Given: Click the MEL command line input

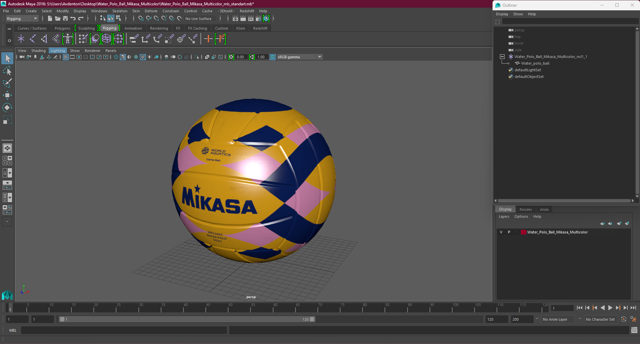Looking at the screenshot, I should pos(124,330).
